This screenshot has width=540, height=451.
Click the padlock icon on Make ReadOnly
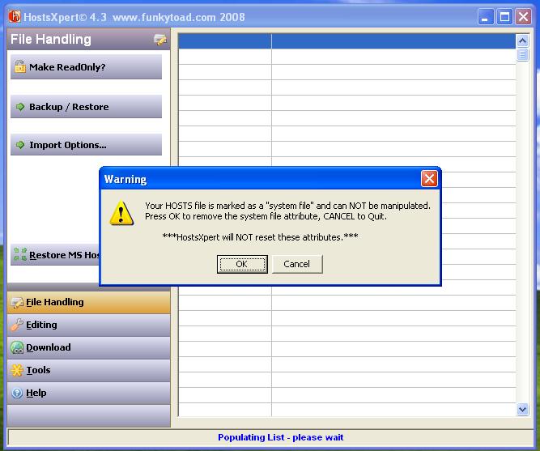pos(19,67)
